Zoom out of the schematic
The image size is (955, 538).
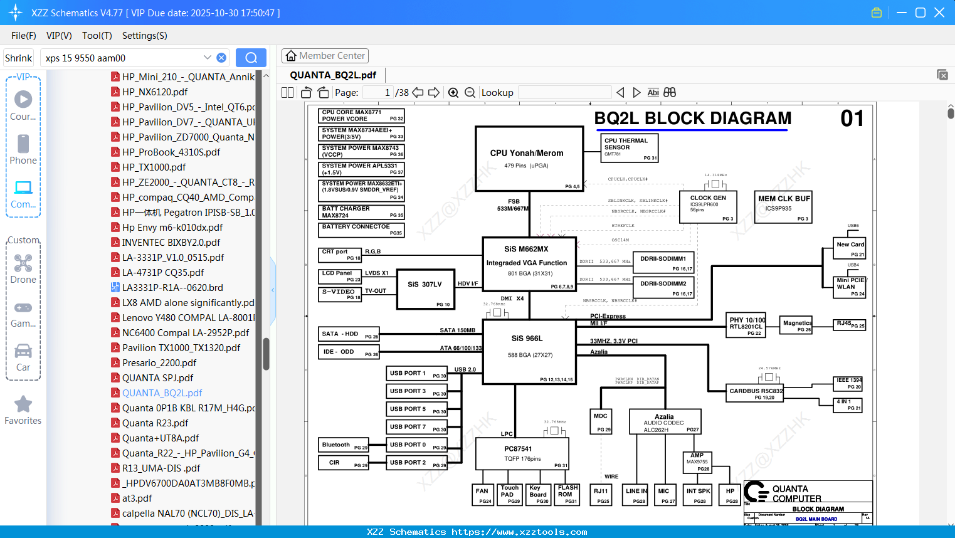[470, 92]
